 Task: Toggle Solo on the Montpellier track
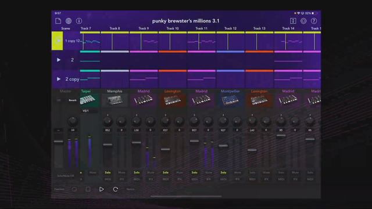(223, 172)
